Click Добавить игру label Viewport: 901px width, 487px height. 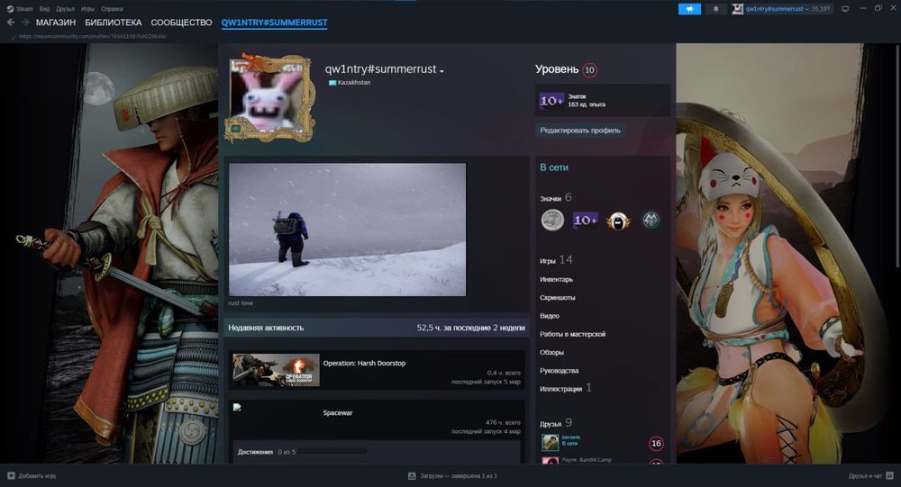(37, 475)
